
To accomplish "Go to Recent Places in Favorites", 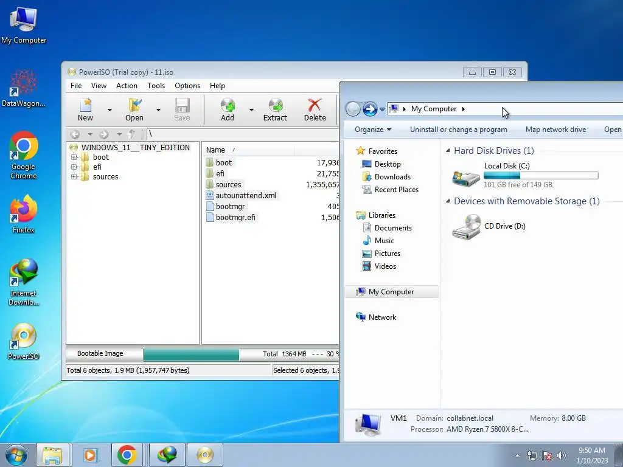I will click(397, 190).
